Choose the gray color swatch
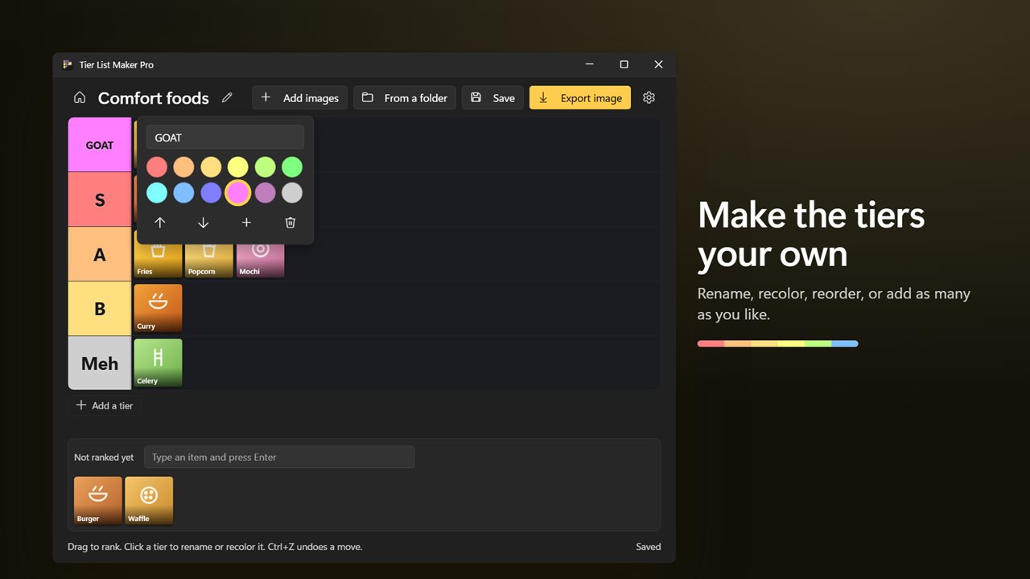The width and height of the screenshot is (1030, 579). coord(292,193)
